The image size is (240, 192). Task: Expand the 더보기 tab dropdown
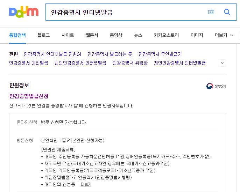click(224, 35)
